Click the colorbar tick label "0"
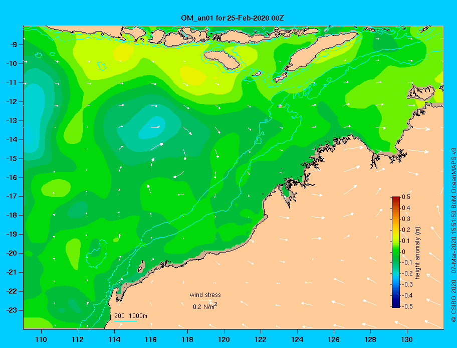457x348 pixels. click(404, 252)
